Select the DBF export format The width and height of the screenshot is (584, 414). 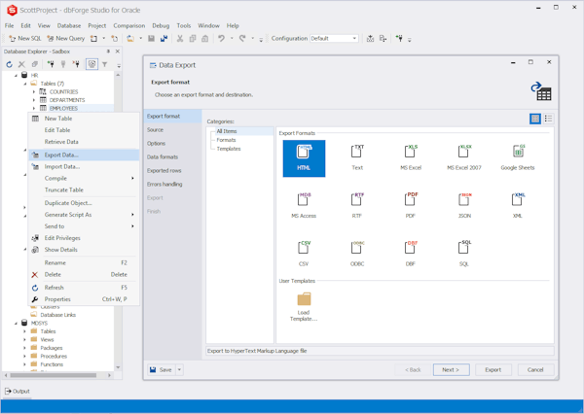coord(411,255)
